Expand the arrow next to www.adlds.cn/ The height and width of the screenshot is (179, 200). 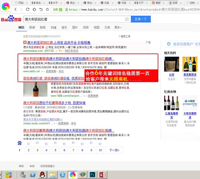(x=42, y=71)
